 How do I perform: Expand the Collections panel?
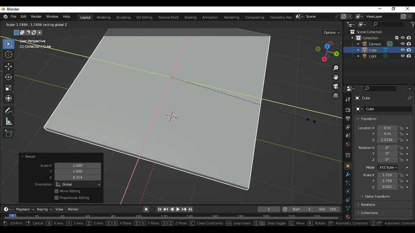click(369, 213)
